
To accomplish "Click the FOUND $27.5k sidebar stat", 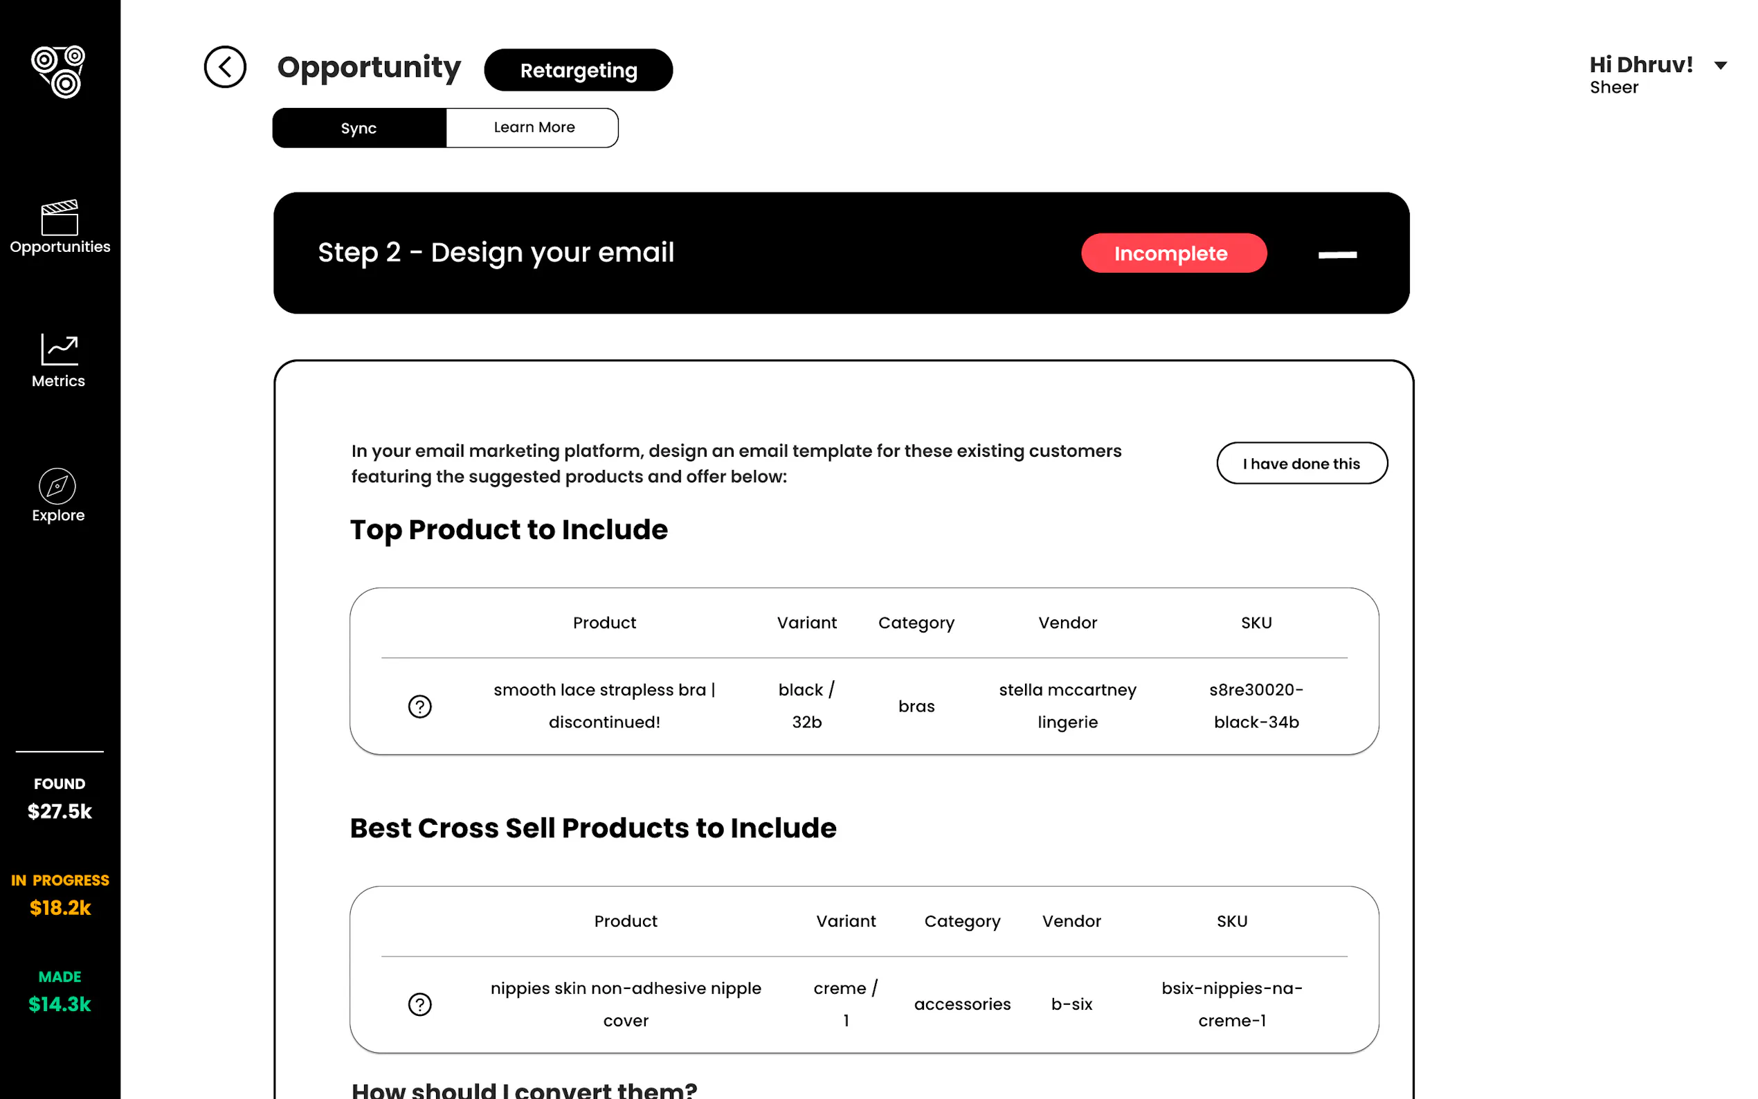I will [x=60, y=799].
